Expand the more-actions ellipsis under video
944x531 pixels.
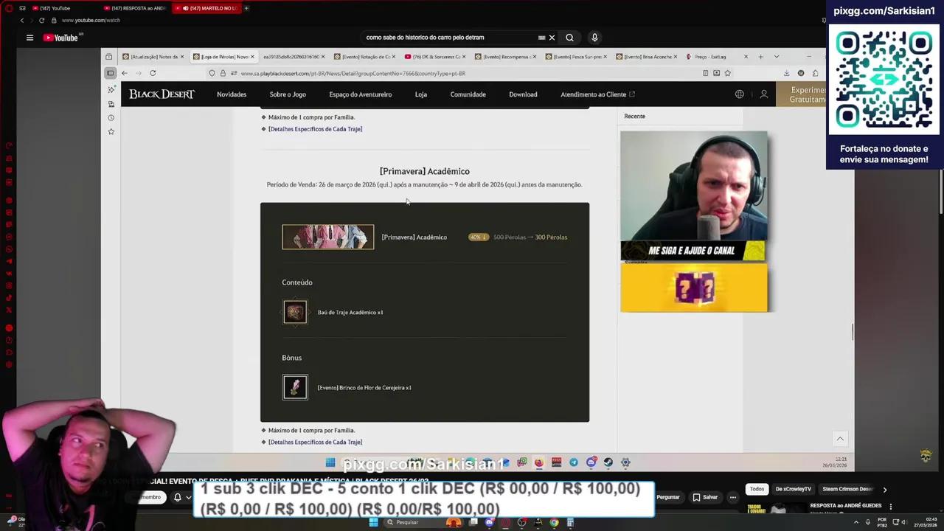[732, 497]
